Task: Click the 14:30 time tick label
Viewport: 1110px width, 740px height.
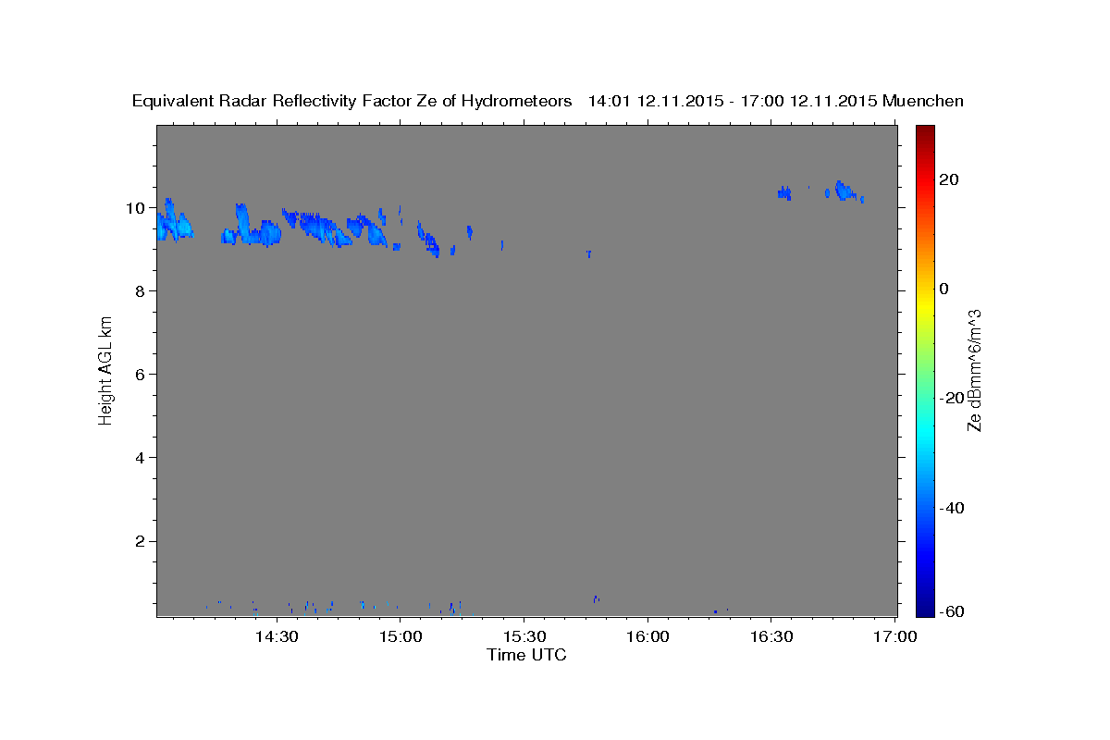Action: point(276,636)
